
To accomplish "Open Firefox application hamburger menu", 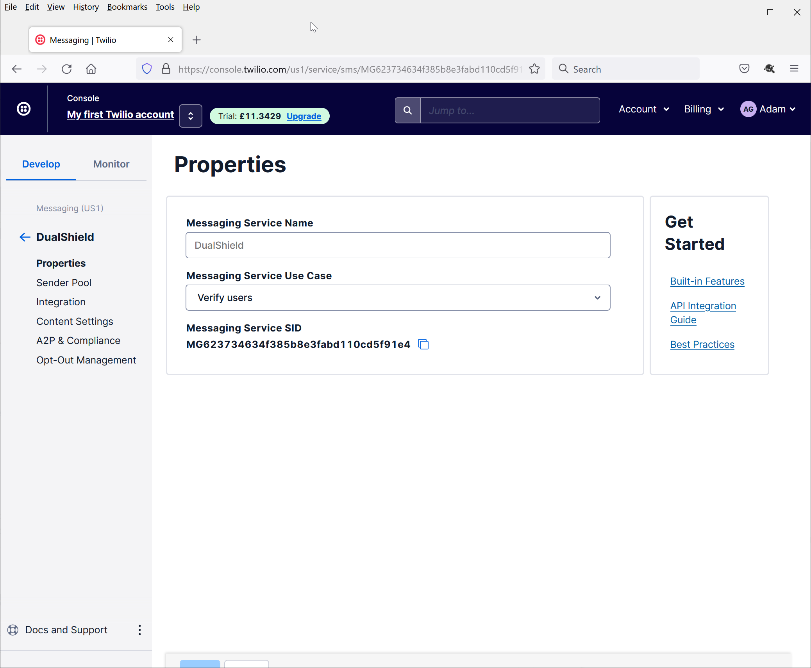I will coord(794,69).
